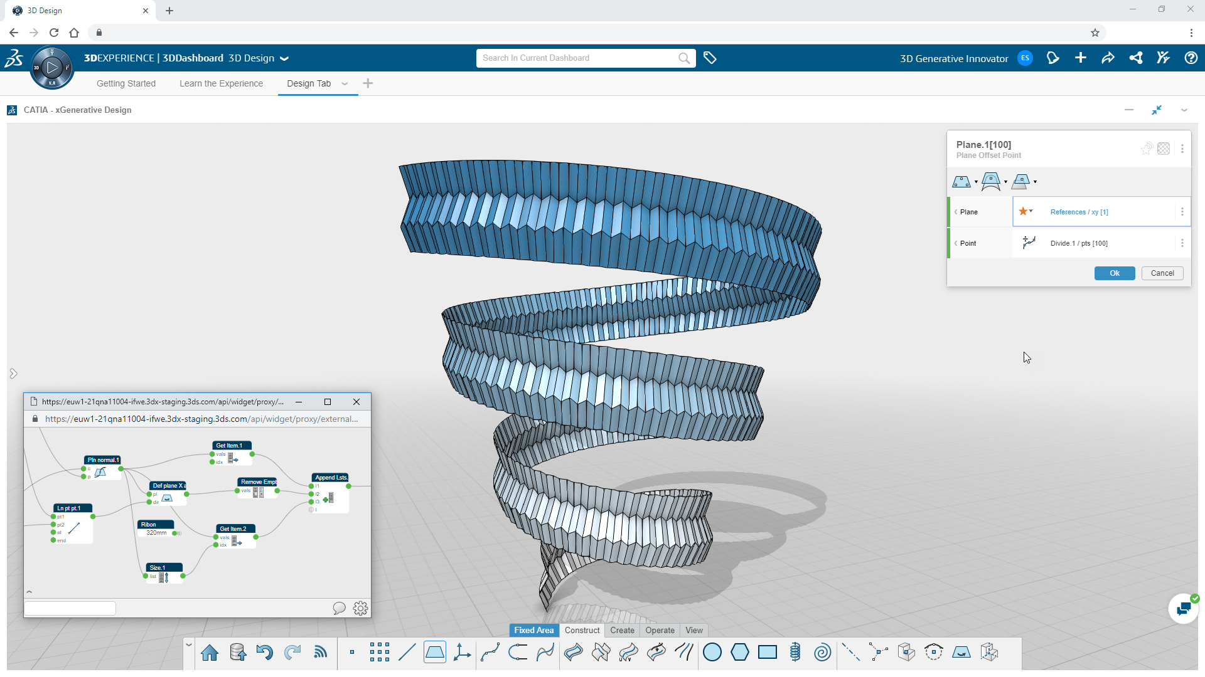Undo the last action in the toolbar
Screen dimensions: 1205x677
click(265, 653)
